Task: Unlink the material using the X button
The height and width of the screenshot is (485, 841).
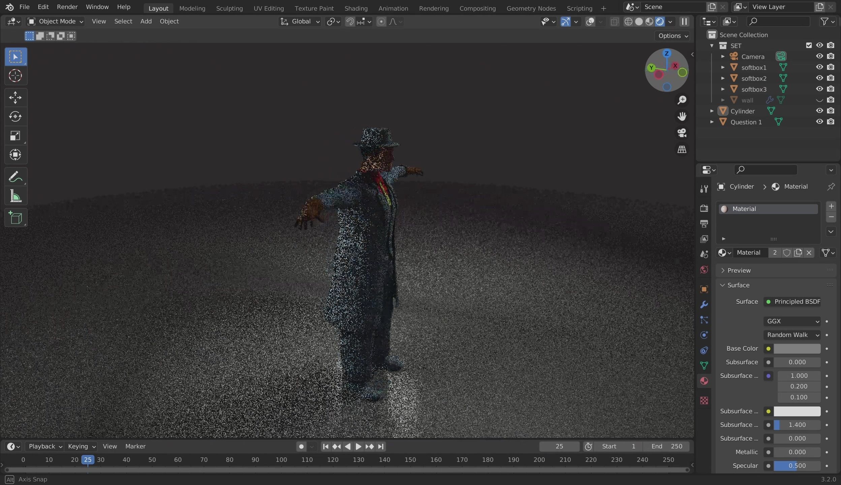Action: [x=809, y=252]
